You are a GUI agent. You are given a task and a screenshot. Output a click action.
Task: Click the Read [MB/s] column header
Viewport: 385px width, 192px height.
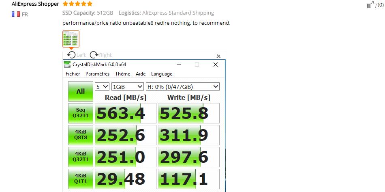click(x=126, y=97)
